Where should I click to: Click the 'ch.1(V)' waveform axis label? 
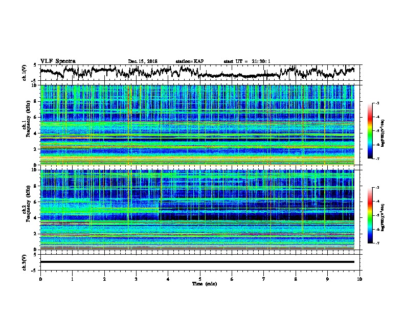tap(24, 73)
